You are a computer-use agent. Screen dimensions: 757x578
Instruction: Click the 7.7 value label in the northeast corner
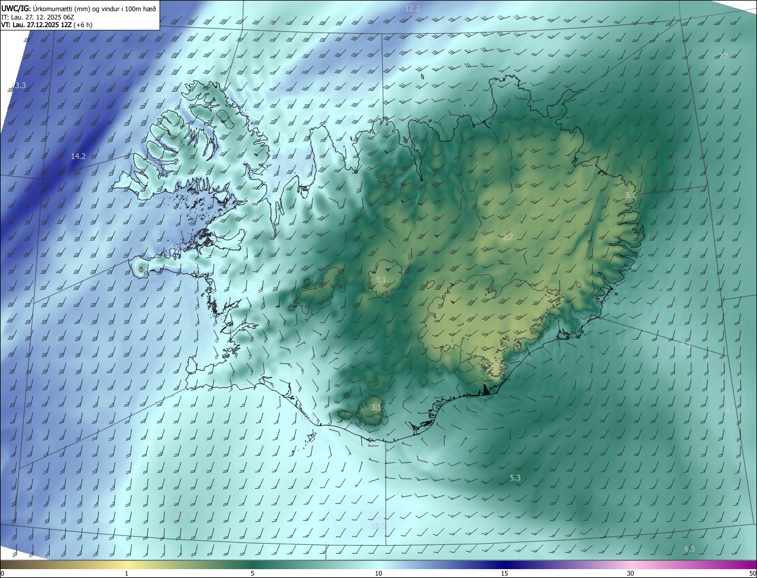pyautogui.click(x=723, y=56)
